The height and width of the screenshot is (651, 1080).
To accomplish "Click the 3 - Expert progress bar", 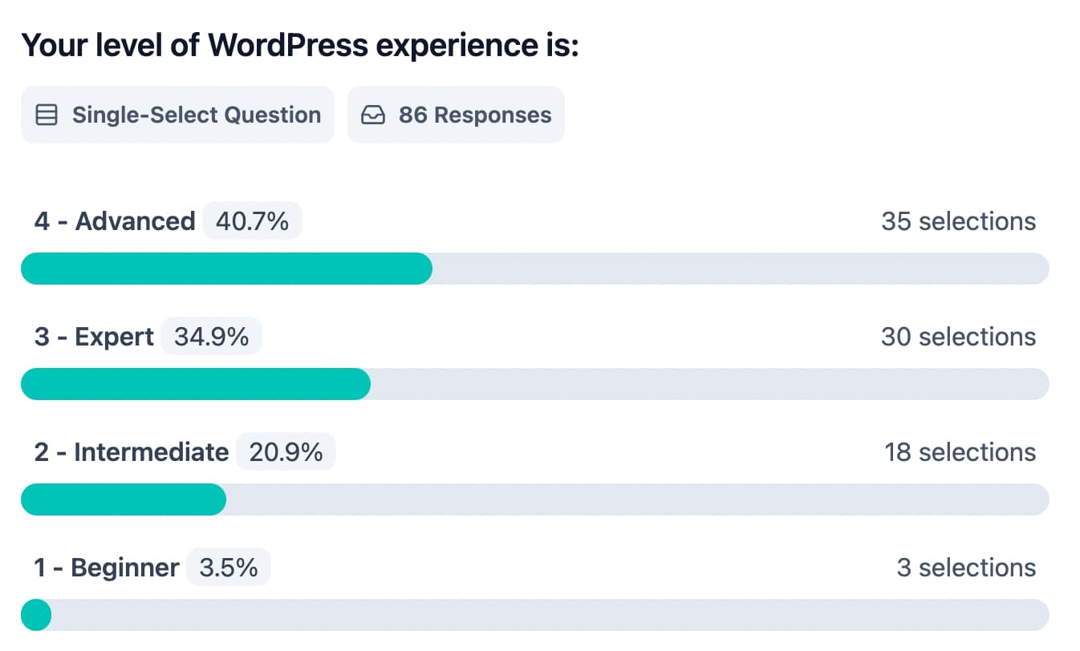I will (x=534, y=384).
